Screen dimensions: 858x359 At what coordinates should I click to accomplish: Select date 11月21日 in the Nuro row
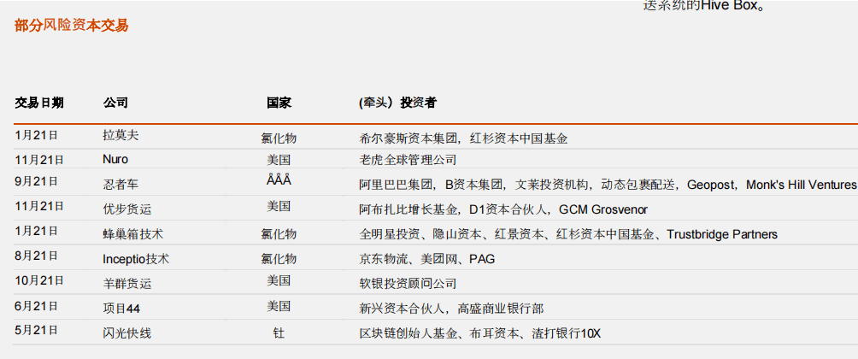pos(38,159)
